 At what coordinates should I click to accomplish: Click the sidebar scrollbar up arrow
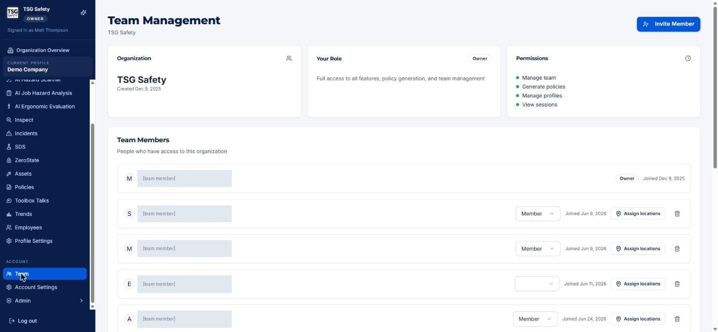(x=92, y=83)
